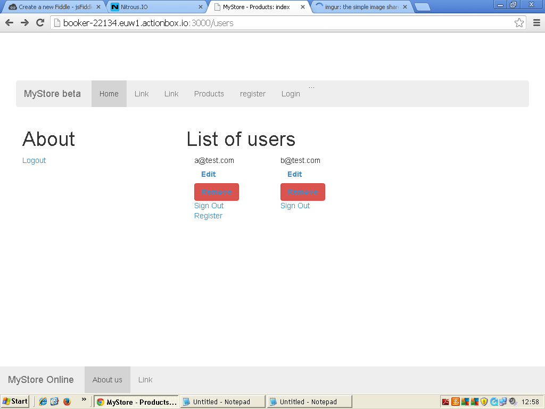The width and height of the screenshot is (545, 409).
Task: Click the List of users heading
Action: [x=241, y=139]
